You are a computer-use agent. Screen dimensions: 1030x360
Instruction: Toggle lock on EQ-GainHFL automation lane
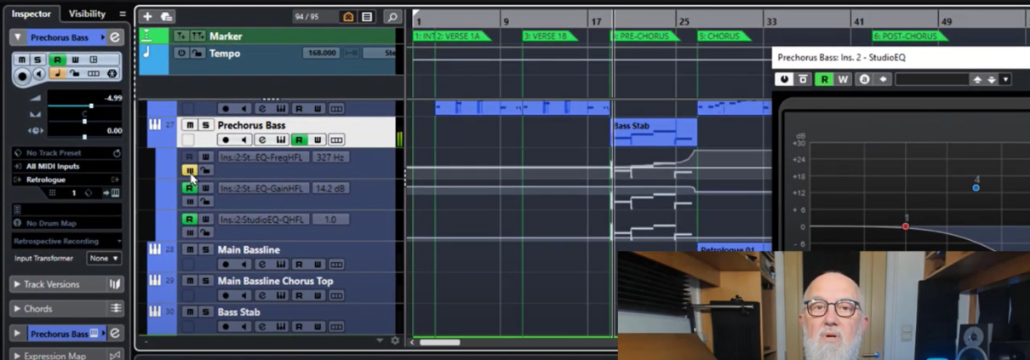205,202
